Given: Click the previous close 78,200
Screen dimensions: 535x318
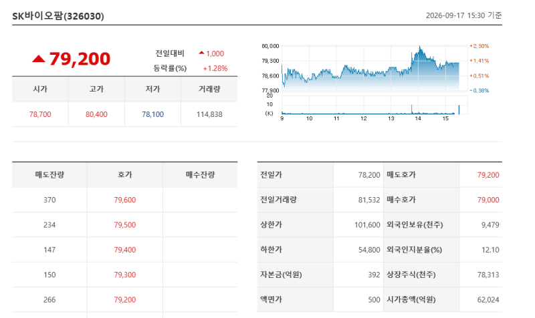Looking at the screenshot, I should coord(369,175).
